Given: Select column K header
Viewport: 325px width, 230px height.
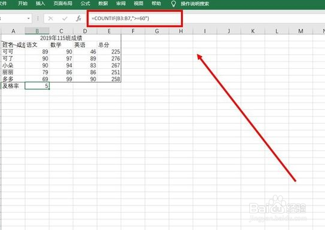Looking at the screenshot, I should [253, 31].
